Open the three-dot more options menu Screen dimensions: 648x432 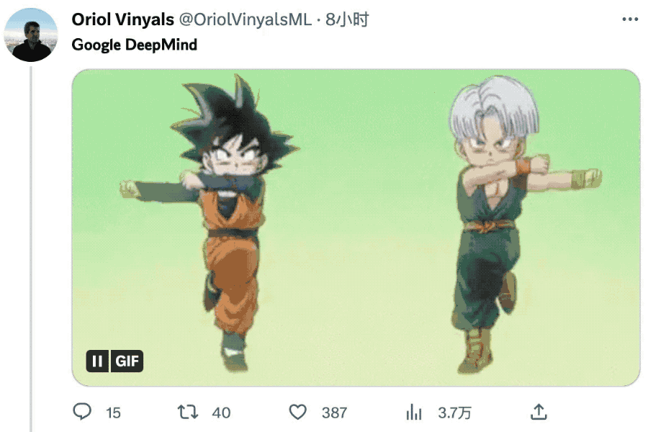pos(630,19)
